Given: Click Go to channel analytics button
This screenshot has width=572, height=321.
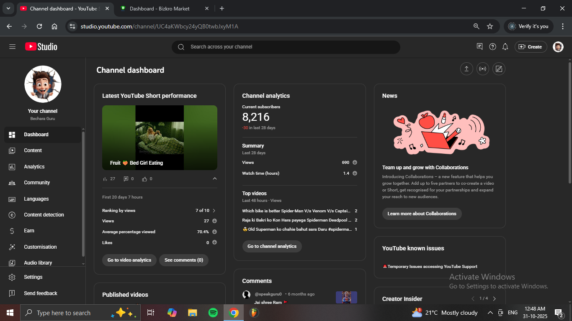Looking at the screenshot, I should click(x=272, y=246).
